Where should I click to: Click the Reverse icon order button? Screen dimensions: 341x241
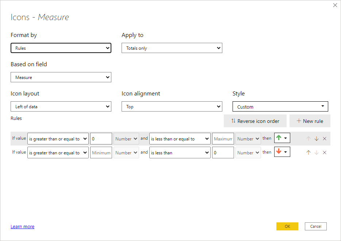(x=255, y=121)
